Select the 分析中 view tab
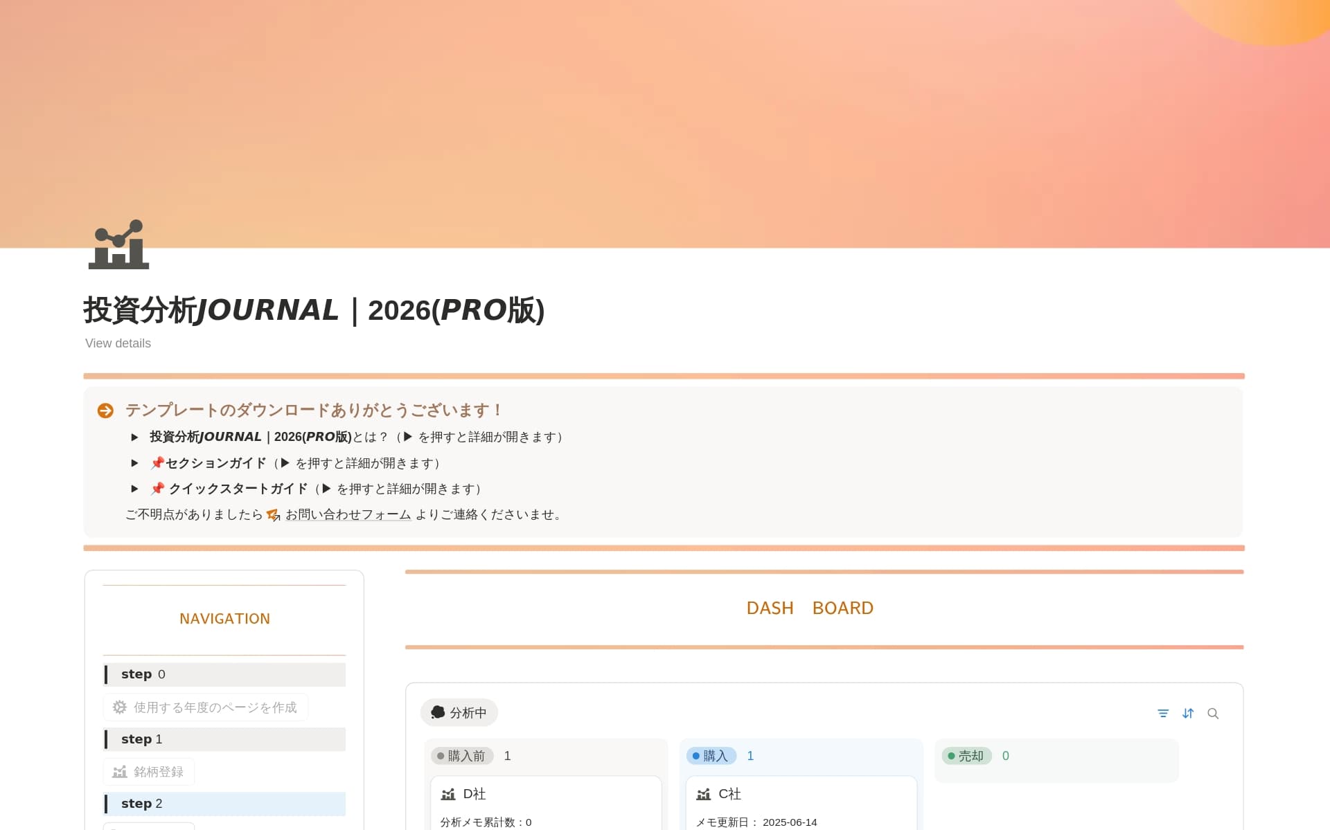The image size is (1330, 830). (459, 712)
